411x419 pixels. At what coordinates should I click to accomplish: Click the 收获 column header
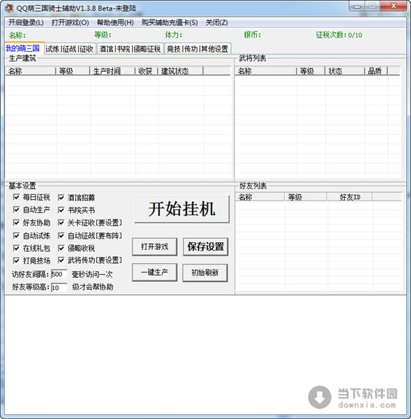point(147,71)
